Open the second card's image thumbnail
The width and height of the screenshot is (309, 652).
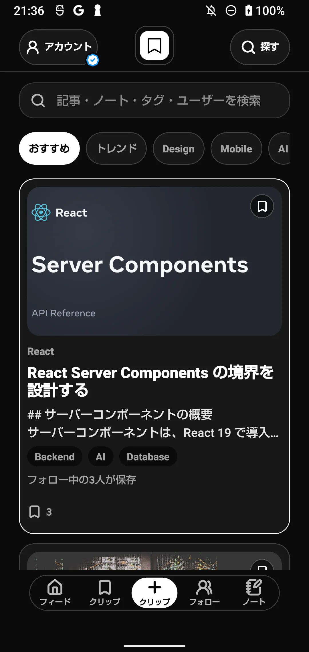coord(154,561)
